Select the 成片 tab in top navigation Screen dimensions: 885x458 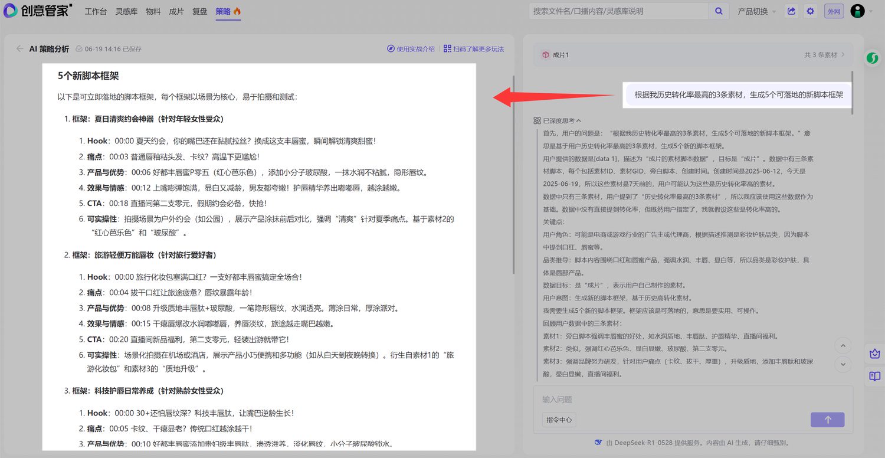176,11
